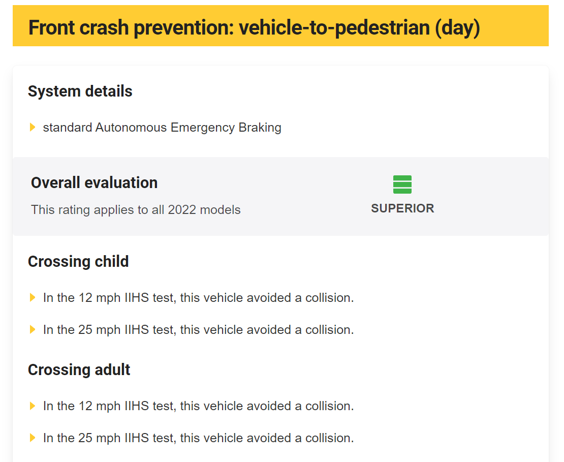
Task: Click the SUPERIOR rating label
Action: (402, 208)
